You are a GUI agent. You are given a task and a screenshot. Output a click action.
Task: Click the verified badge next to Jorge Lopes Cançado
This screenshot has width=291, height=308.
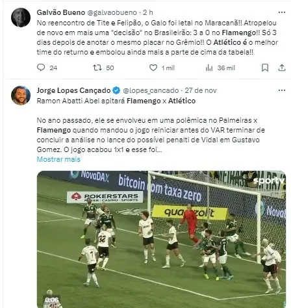116,90
